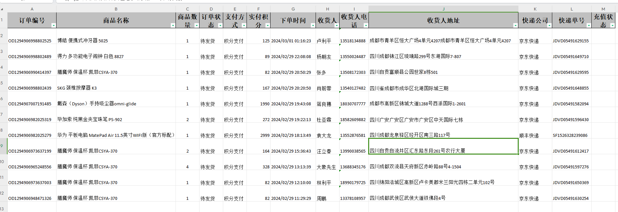Open the 充值状态 filter dropdown
618x212 pixels.
pos(612,25)
